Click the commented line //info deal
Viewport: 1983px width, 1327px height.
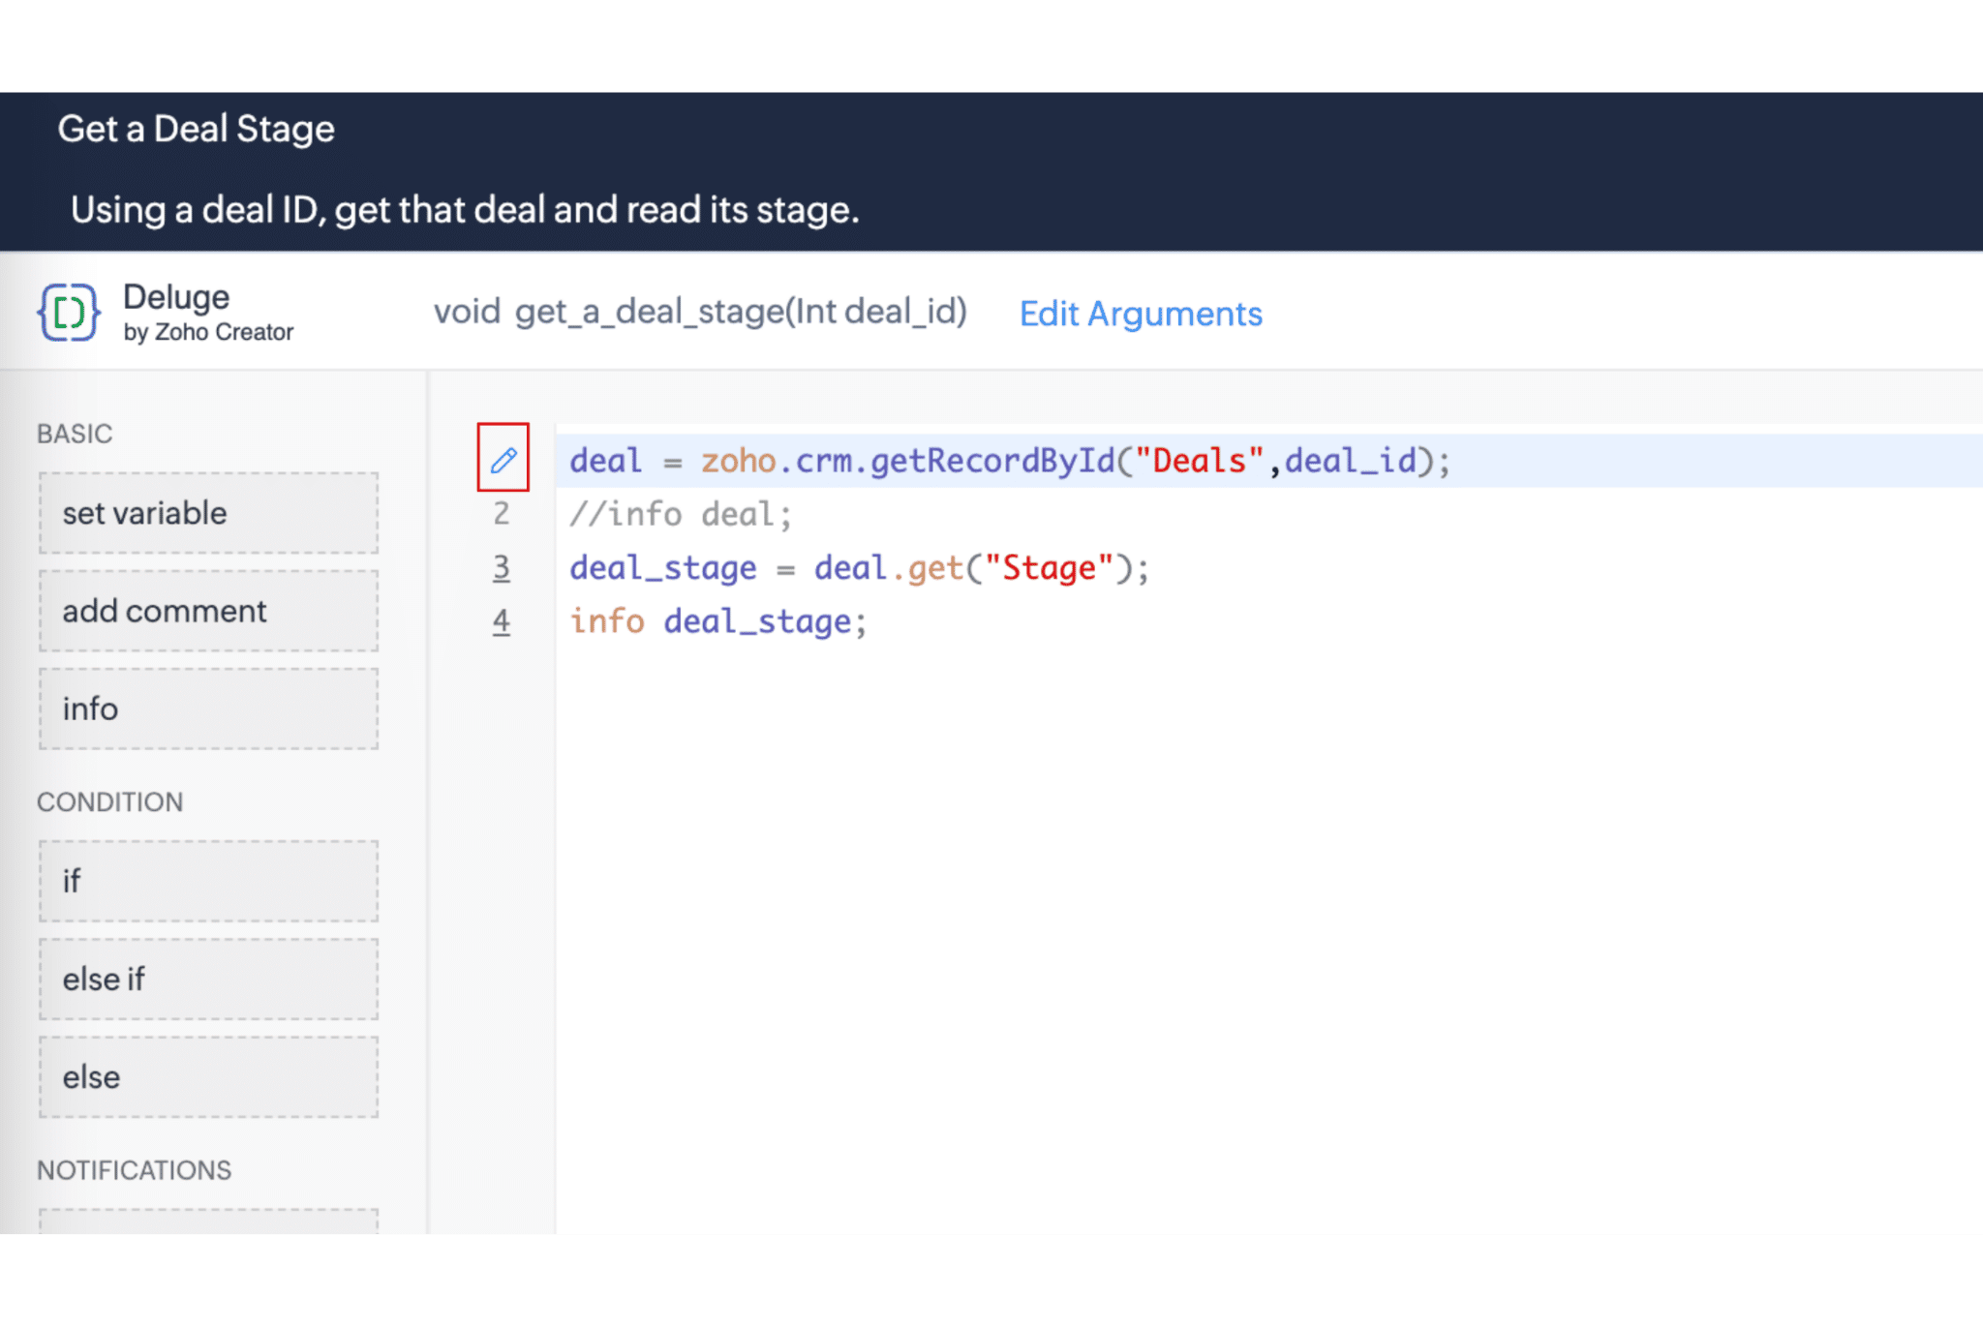tap(678, 514)
